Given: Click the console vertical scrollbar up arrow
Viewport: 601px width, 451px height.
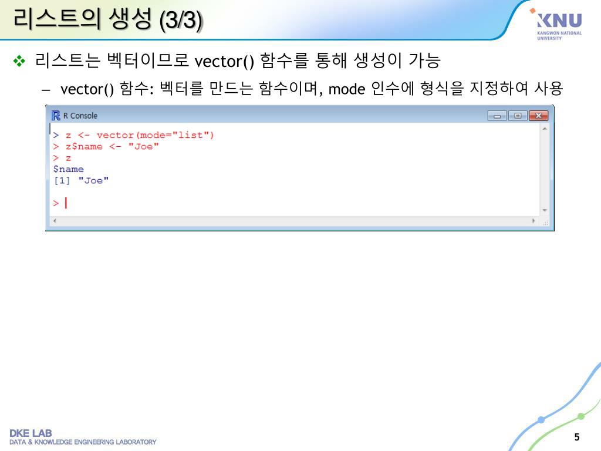Looking at the screenshot, I should click(544, 129).
